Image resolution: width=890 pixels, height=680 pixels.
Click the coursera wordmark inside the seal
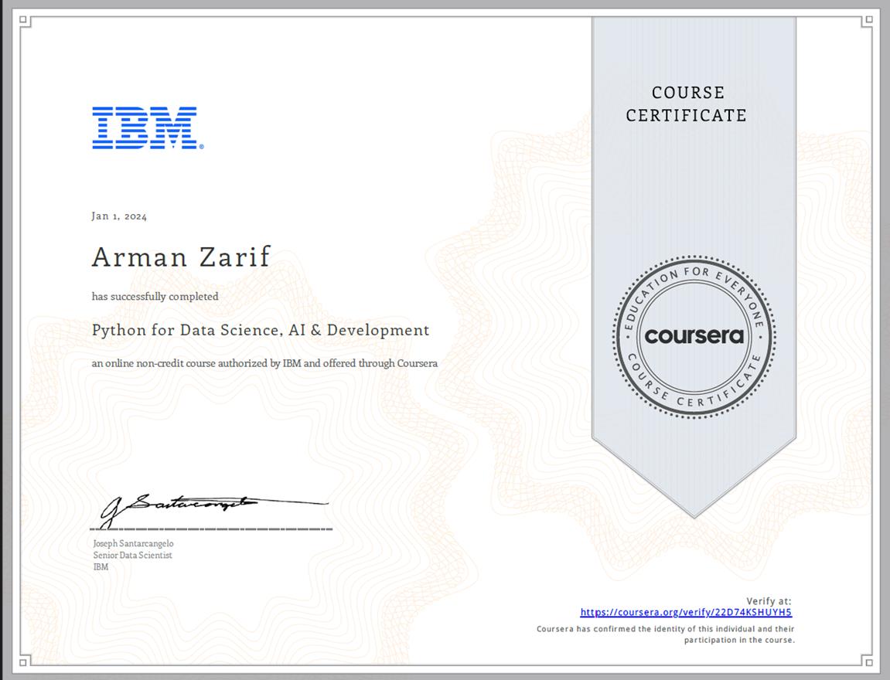(x=695, y=336)
